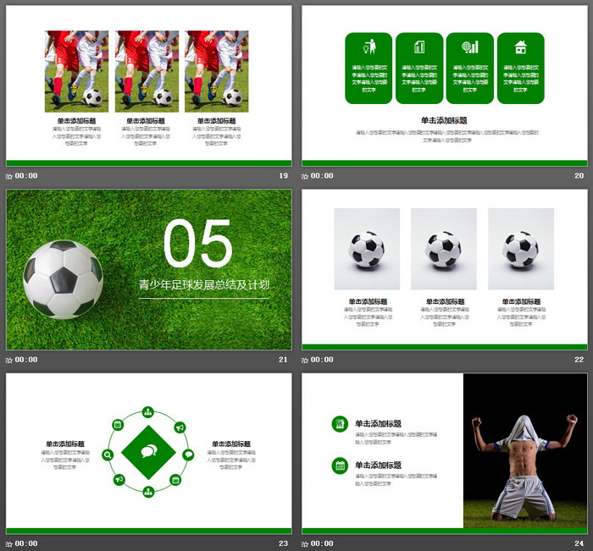Click the magnifier icon in slide 23's circle diagram
The height and width of the screenshot is (551, 593).
108,455
